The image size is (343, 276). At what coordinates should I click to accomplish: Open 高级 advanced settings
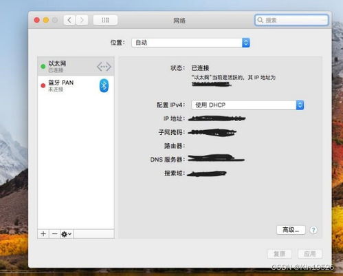click(x=291, y=230)
